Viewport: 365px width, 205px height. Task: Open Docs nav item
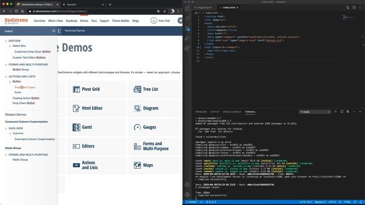94,20
